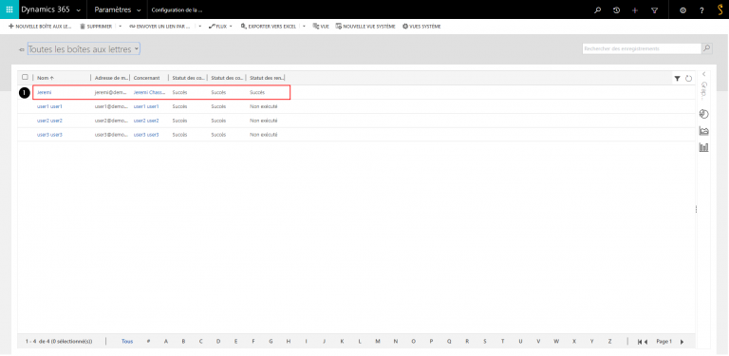Screen dimensions: 729x356
Task: Open Jeremi Chass... in Concernant column
Action: (149, 92)
